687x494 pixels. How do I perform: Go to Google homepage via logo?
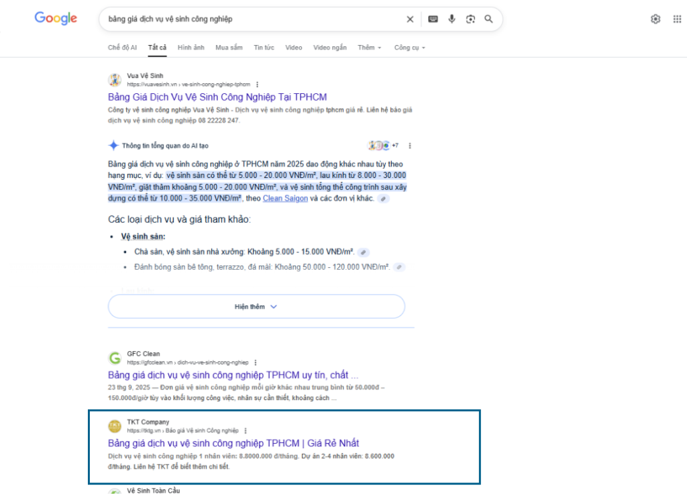point(56,19)
